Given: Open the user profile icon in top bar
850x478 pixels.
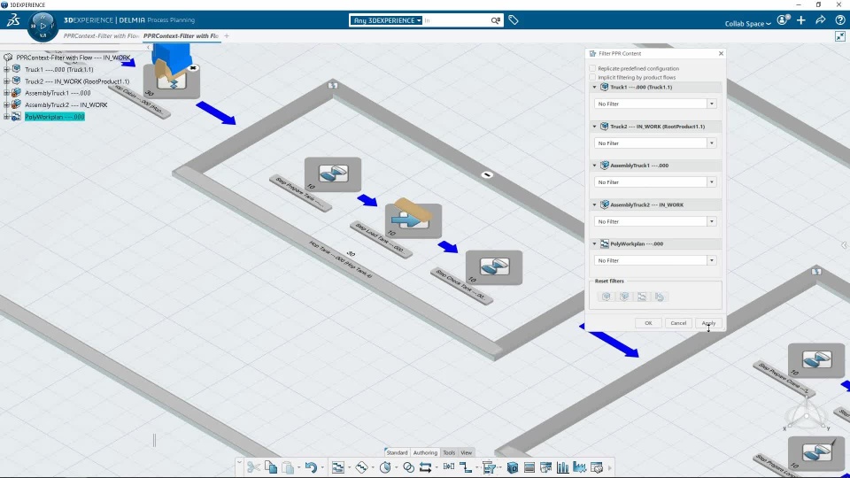Looking at the screenshot, I should click(x=783, y=20).
